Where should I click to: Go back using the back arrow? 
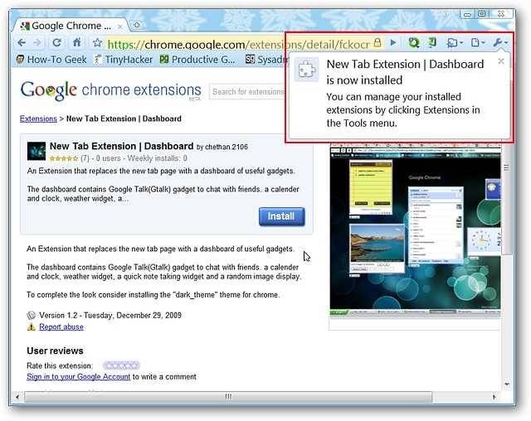tap(22, 42)
